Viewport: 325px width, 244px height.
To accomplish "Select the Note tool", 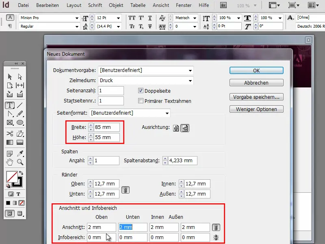I will 10,154.
